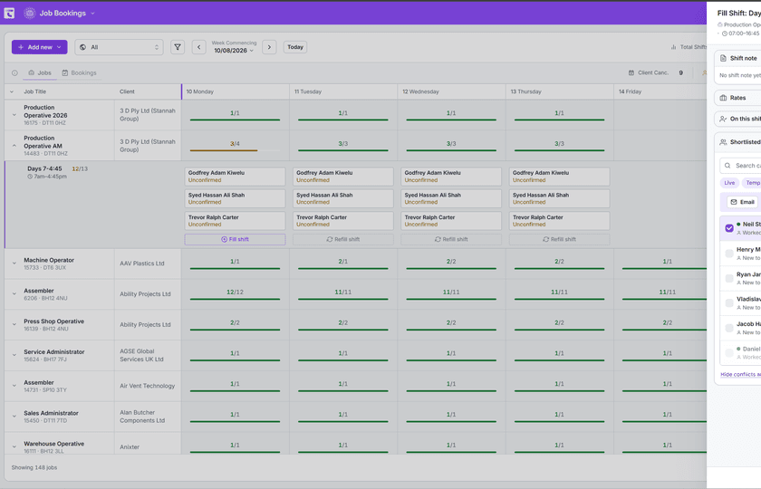Open the Rates section icon
This screenshot has height=489, width=761.
point(723,98)
